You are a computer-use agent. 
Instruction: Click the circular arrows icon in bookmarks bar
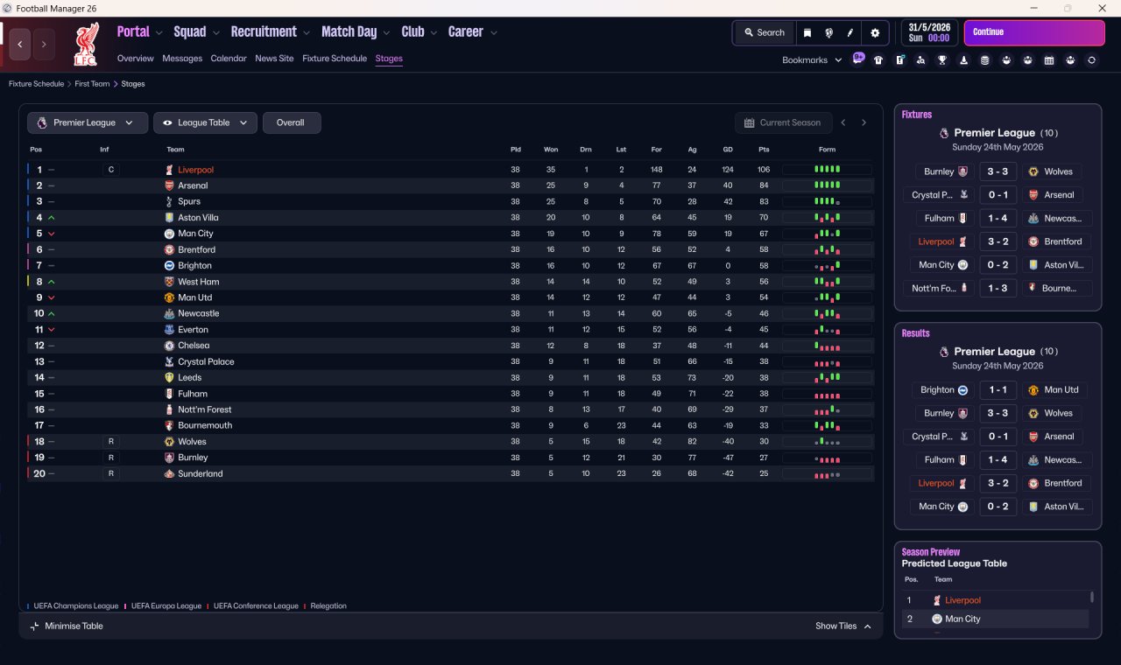point(1091,60)
